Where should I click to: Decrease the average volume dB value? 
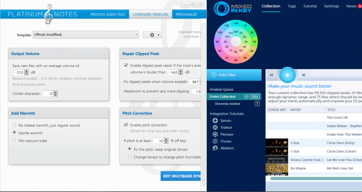point(26,74)
